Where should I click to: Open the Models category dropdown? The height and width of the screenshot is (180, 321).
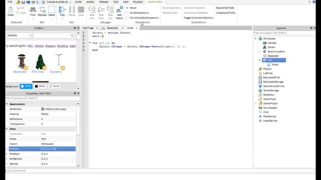point(19,35)
